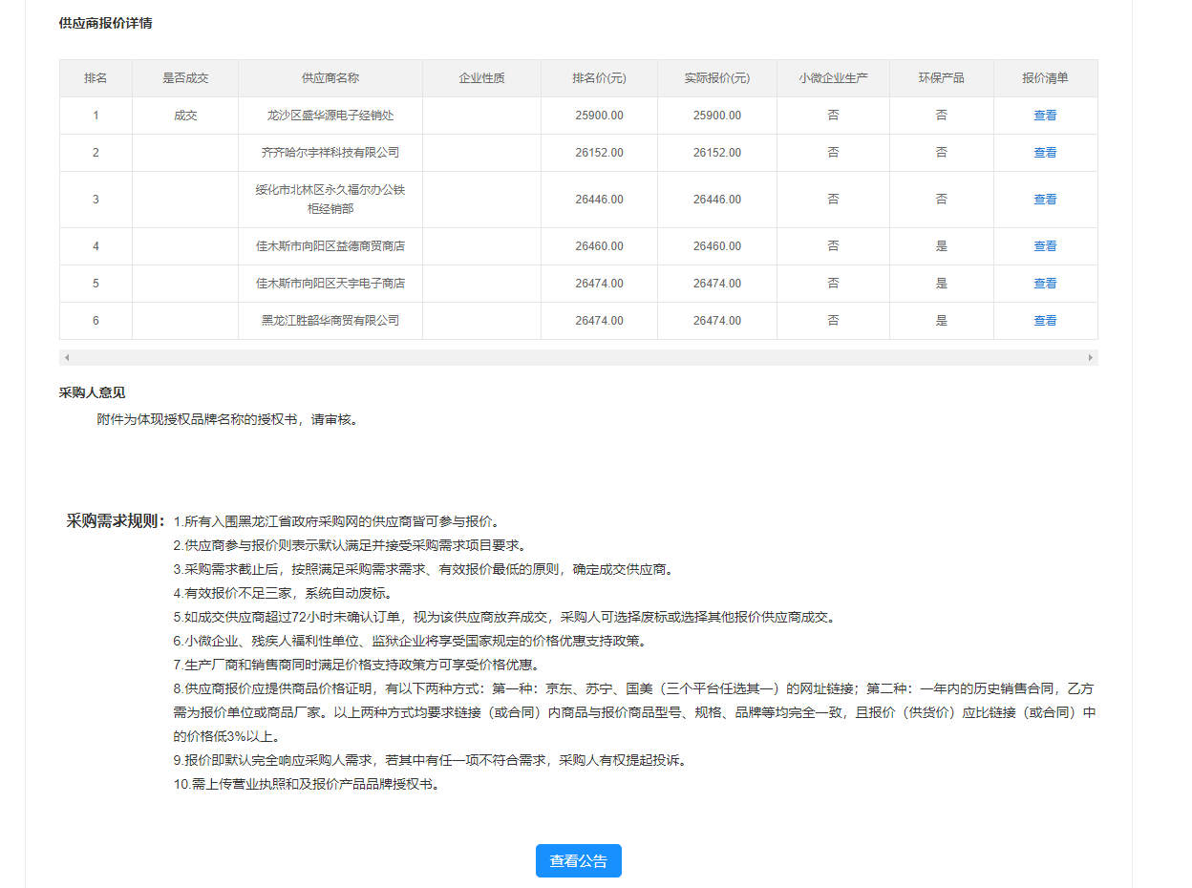This screenshot has height=888, width=1192.
Task: 点击表格下方滚动条的右箭头
Action: coord(1092,356)
